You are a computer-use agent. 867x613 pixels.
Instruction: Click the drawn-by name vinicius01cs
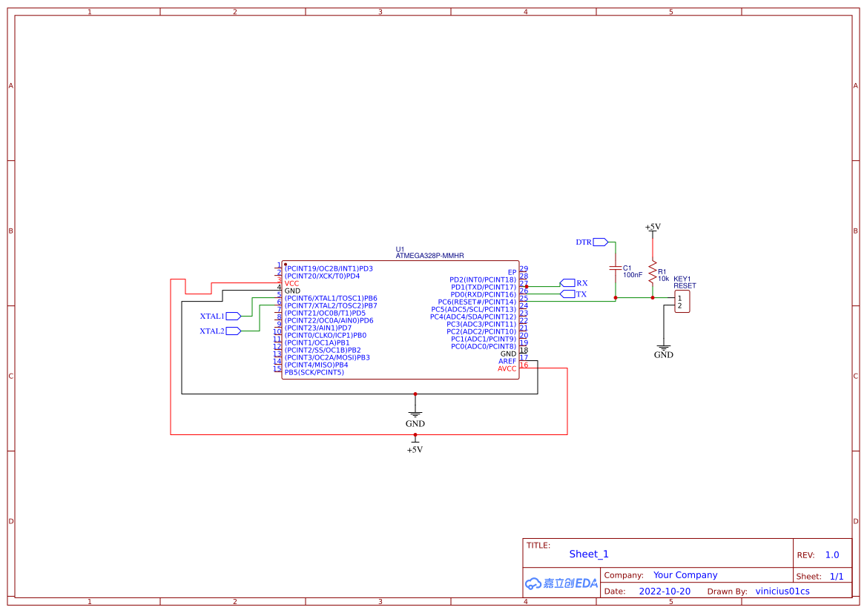point(782,591)
